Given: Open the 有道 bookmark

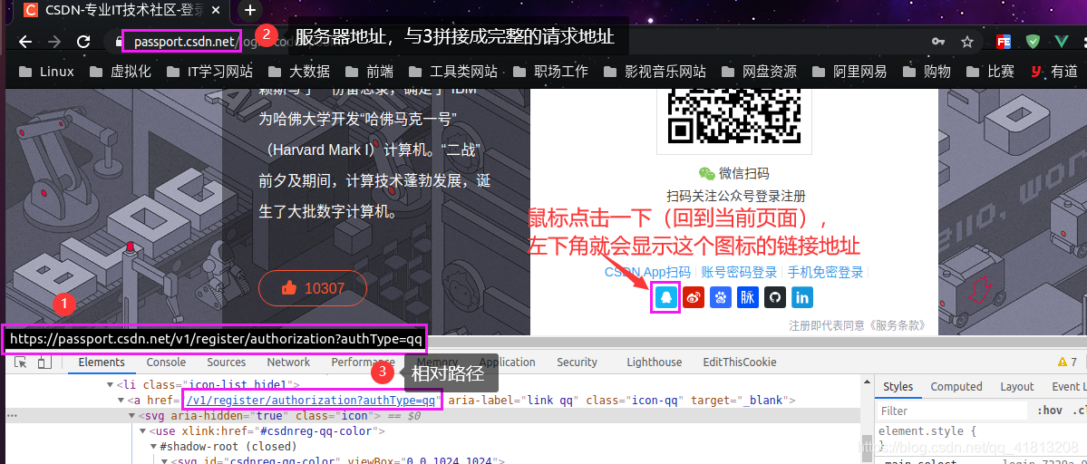Looking at the screenshot, I should tap(1054, 72).
